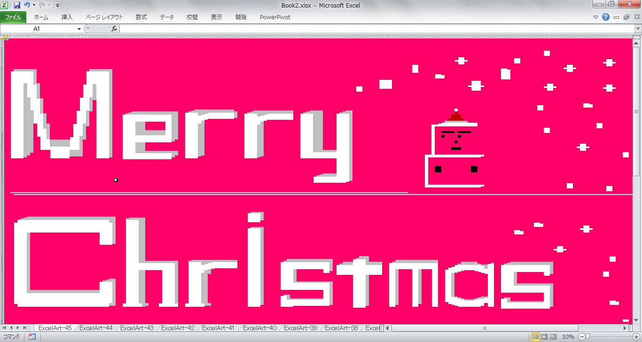The height and width of the screenshot is (342, 642).
Task: Click the macro record icon in status bar
Action: coord(32,337)
